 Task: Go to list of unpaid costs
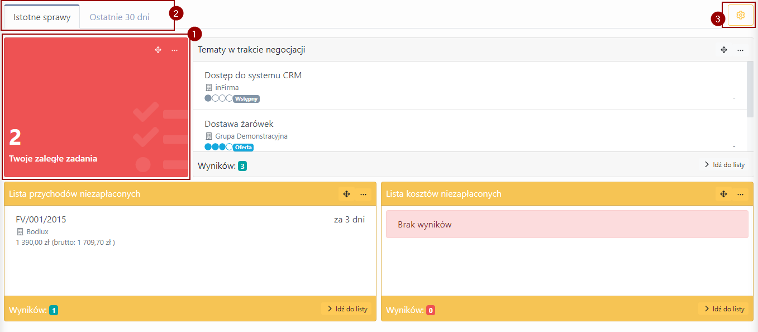pyautogui.click(x=723, y=309)
